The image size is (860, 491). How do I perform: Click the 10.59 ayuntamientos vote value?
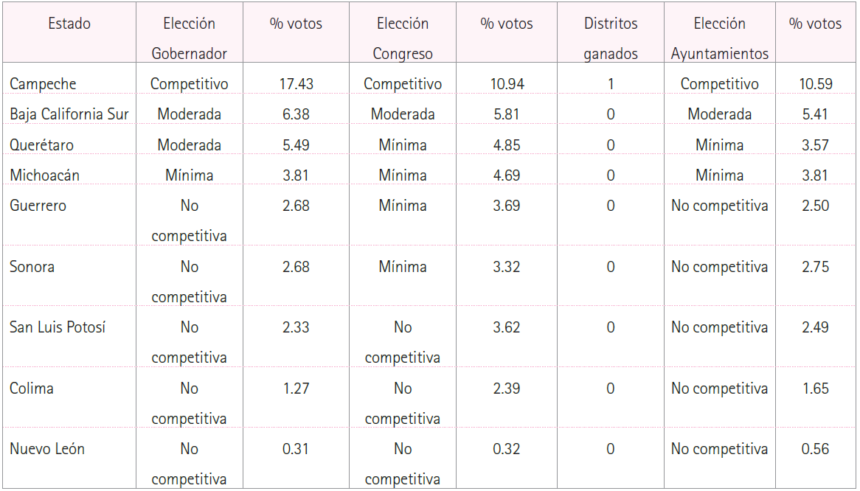(x=816, y=84)
